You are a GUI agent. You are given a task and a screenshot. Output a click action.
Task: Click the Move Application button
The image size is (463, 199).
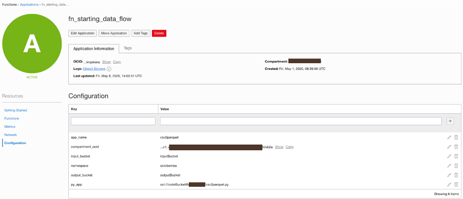pos(114,33)
